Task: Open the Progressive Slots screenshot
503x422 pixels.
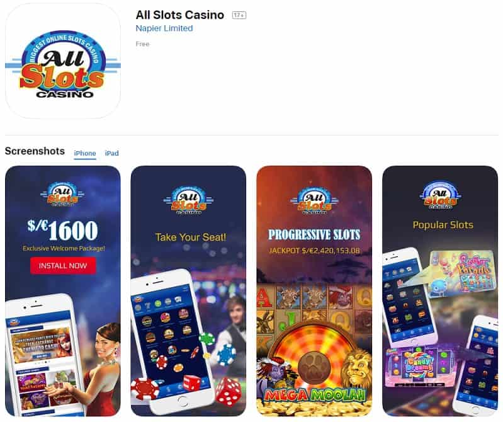Action: (x=314, y=291)
